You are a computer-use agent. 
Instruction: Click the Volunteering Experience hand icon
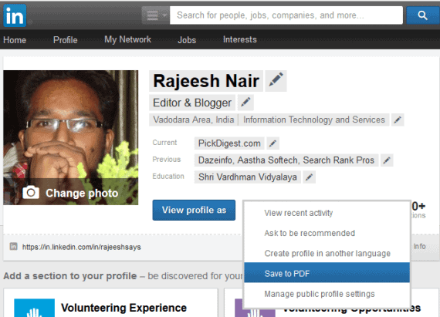tap(35, 308)
